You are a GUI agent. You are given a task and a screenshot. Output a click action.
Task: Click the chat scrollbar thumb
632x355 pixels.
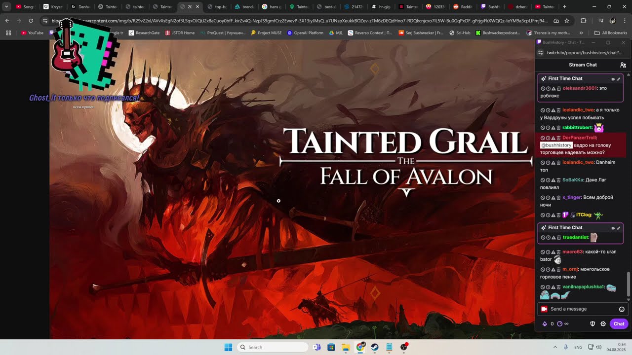629,284
